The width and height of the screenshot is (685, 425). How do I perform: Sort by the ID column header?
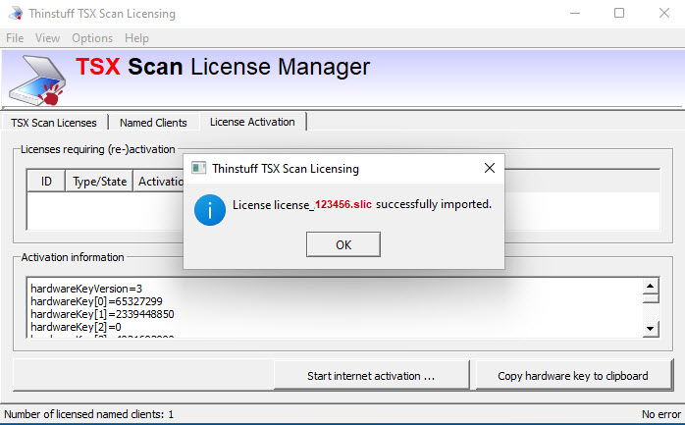[46, 182]
